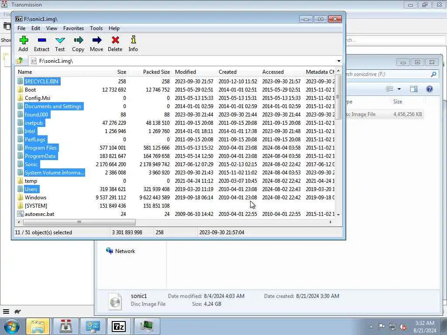The height and width of the screenshot is (335, 447).
Task: Click the search sonicdrive (F:) box
Action: click(x=392, y=74)
